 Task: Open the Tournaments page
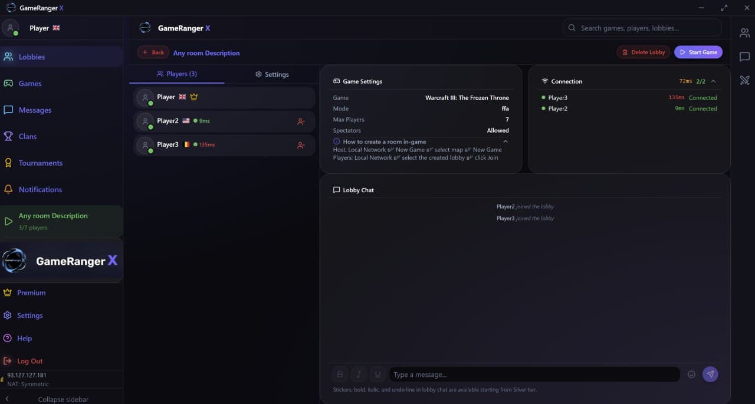pos(61,163)
